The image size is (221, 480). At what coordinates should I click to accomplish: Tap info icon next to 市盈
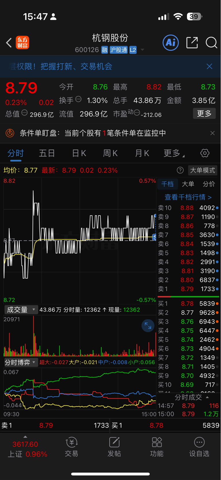click(x=137, y=112)
